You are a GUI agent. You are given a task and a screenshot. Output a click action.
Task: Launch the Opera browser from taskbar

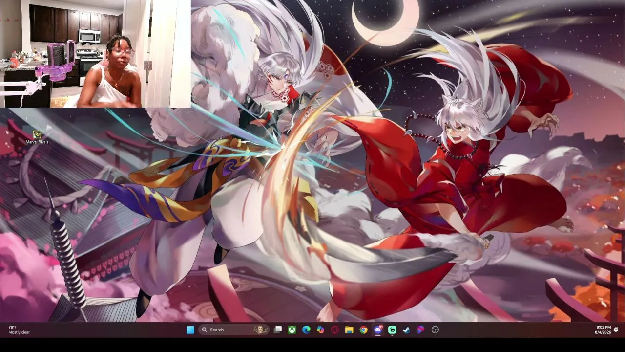[335, 330]
